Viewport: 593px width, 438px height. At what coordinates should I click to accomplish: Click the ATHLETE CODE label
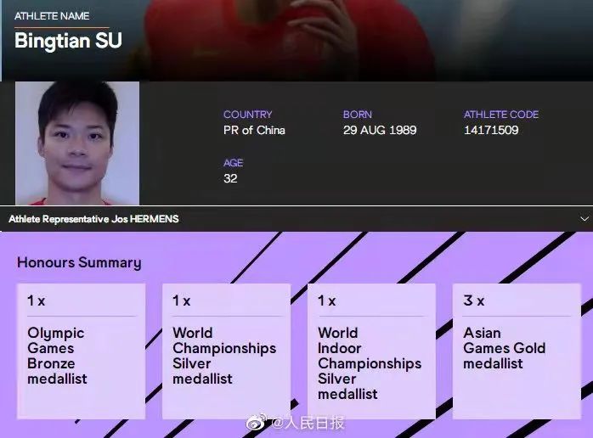[501, 115]
